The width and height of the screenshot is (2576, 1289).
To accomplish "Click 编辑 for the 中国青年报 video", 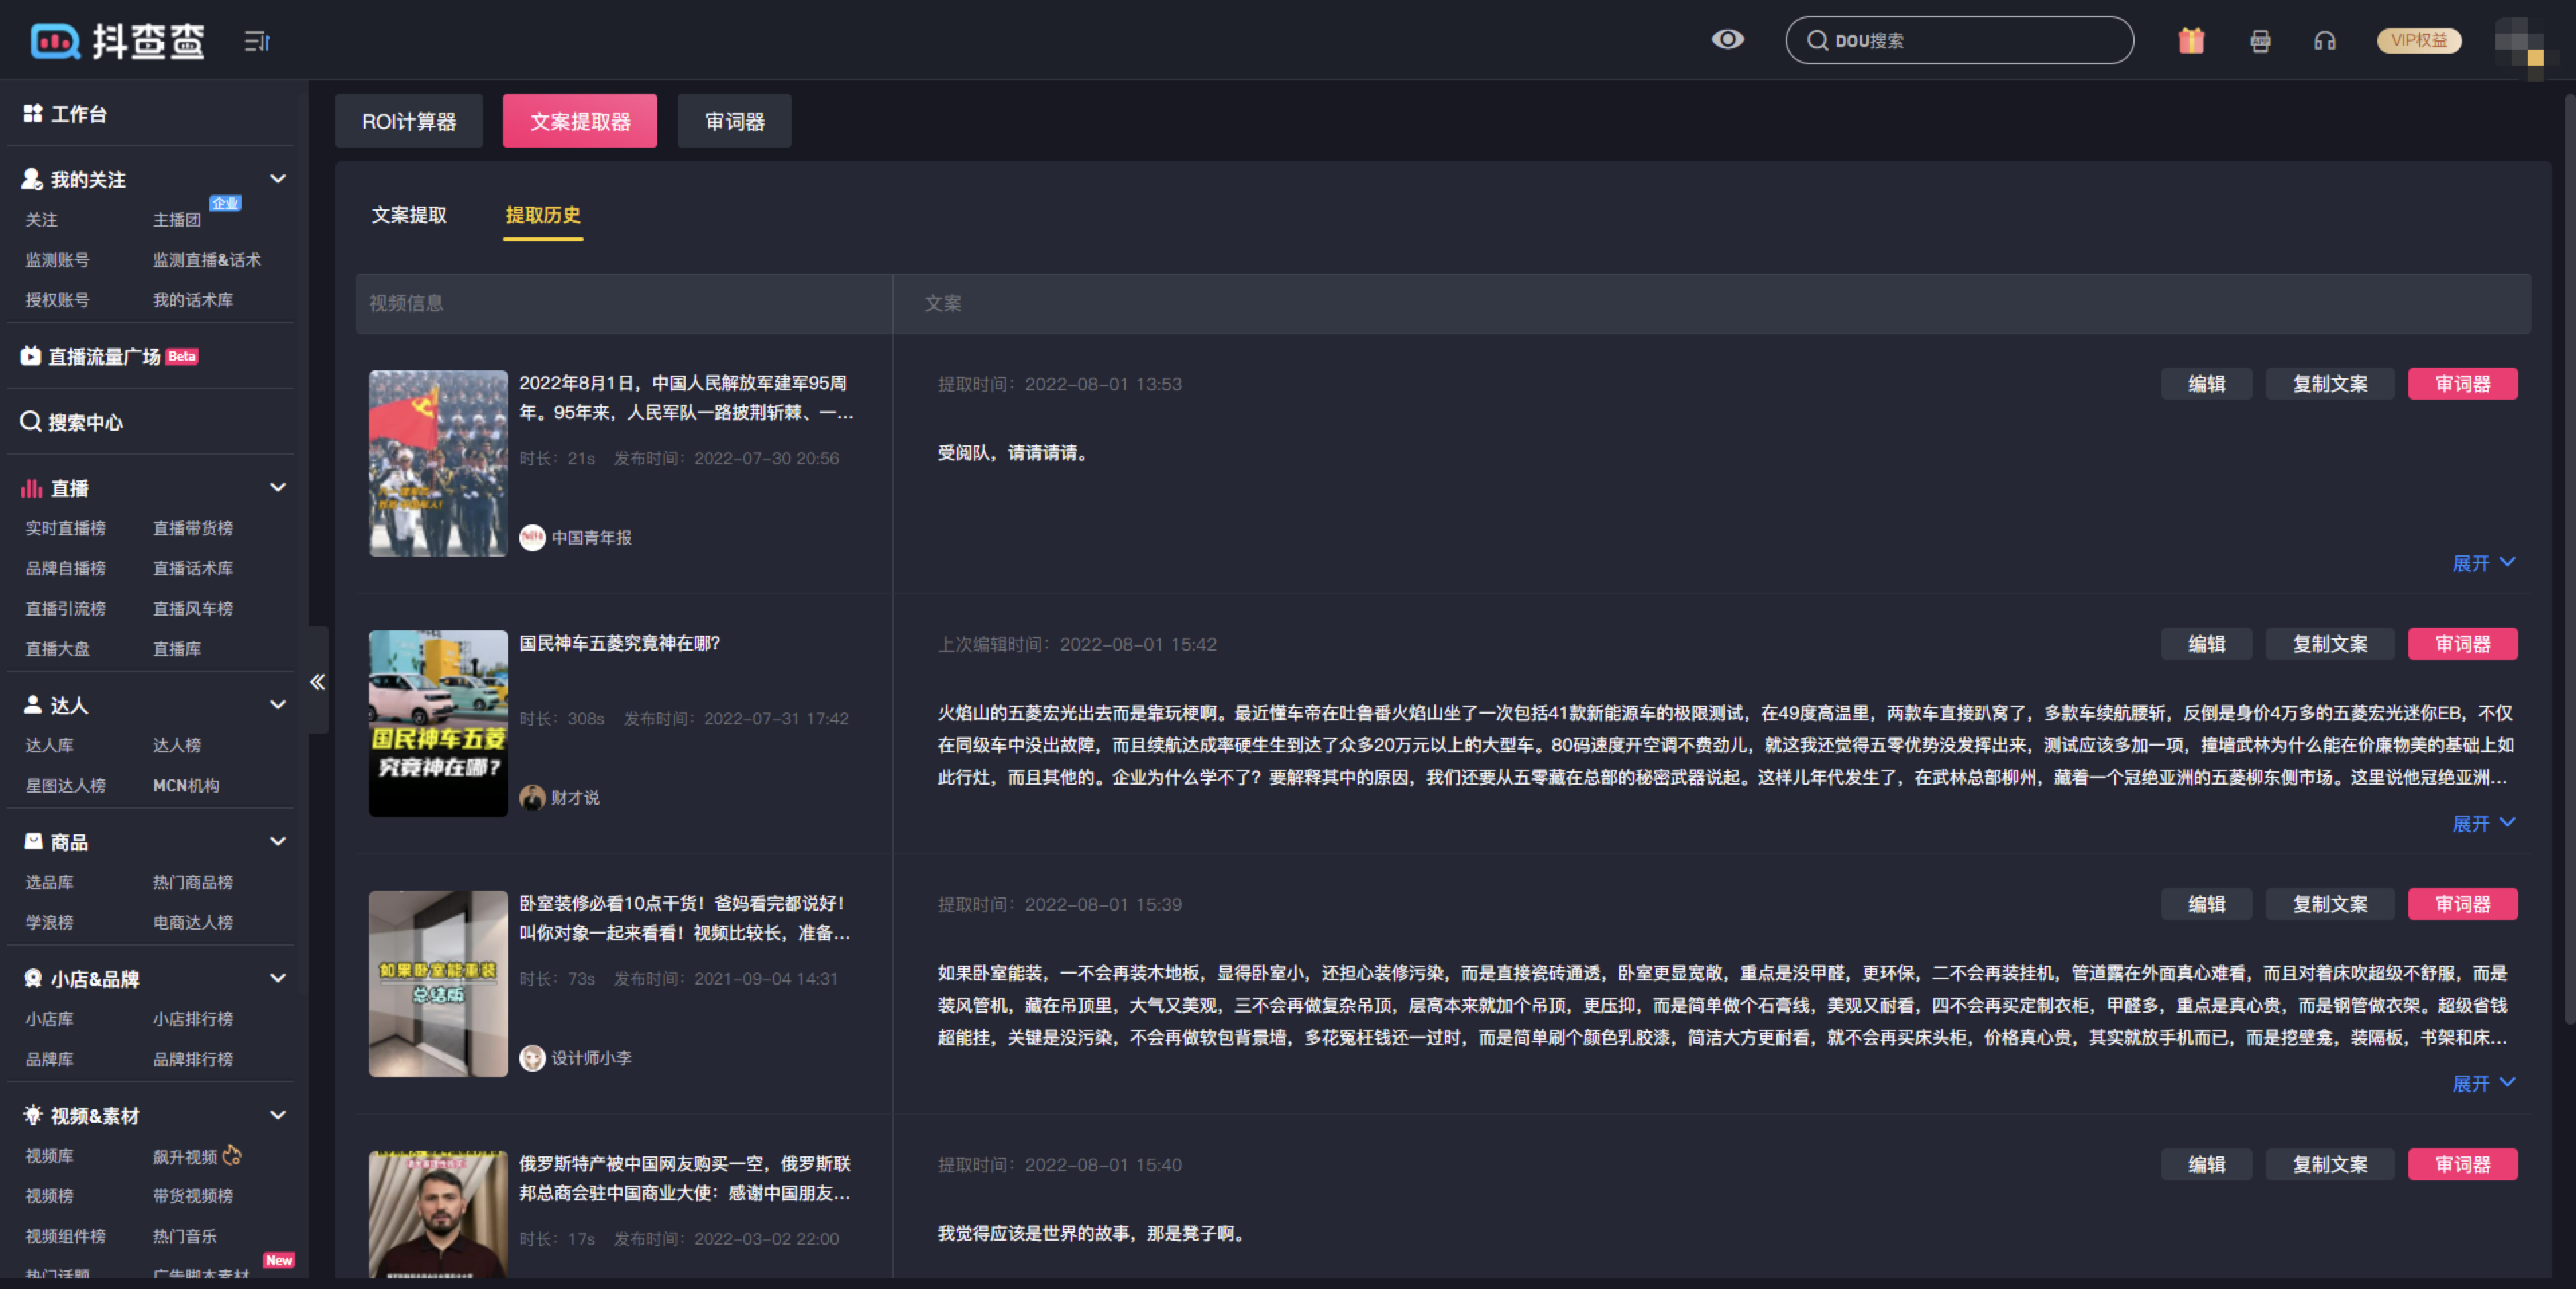I will pyautogui.click(x=2206, y=384).
